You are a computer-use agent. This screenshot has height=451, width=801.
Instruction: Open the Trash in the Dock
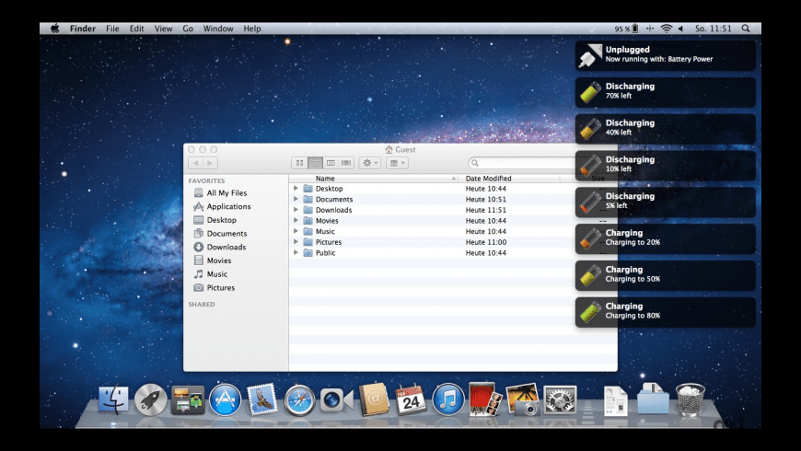point(691,399)
